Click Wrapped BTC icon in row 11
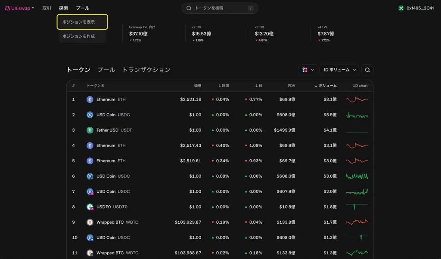441x259 pixels. click(90, 253)
